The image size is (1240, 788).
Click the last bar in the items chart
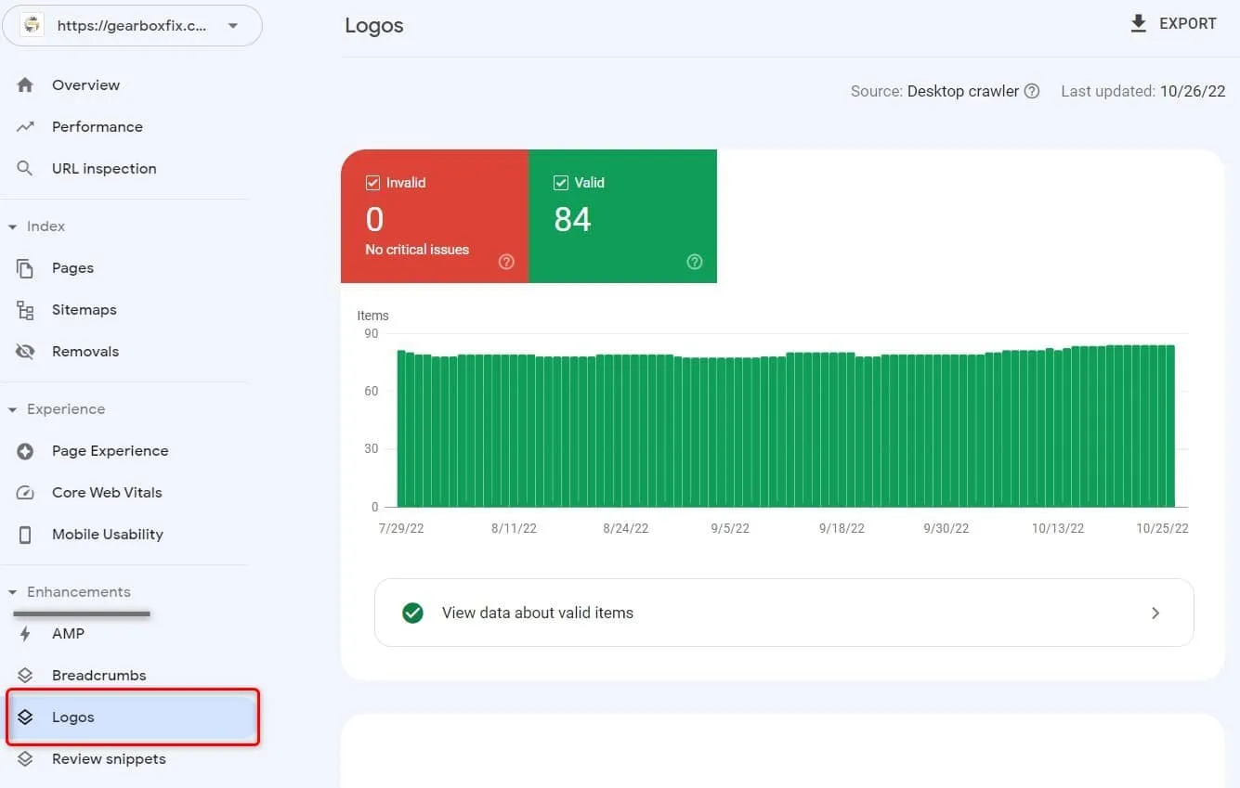[x=1170, y=426]
